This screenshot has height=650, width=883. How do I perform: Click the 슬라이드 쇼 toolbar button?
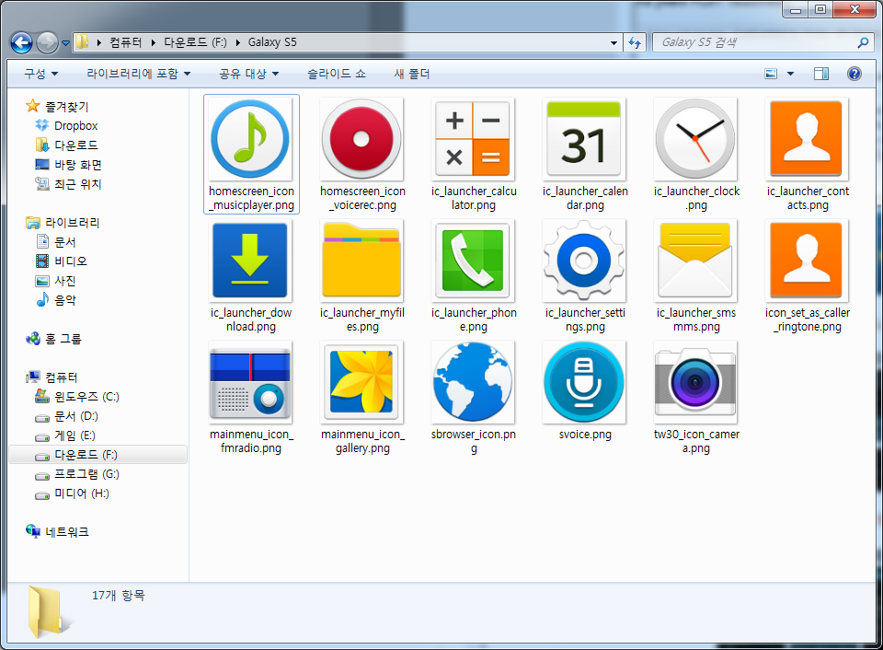[336, 74]
